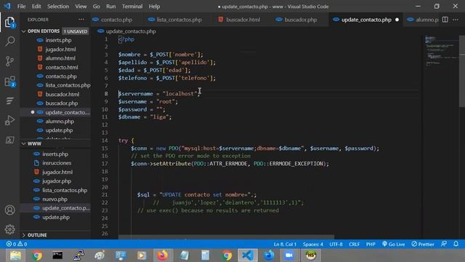Open the Search view in activity bar

coord(9,41)
